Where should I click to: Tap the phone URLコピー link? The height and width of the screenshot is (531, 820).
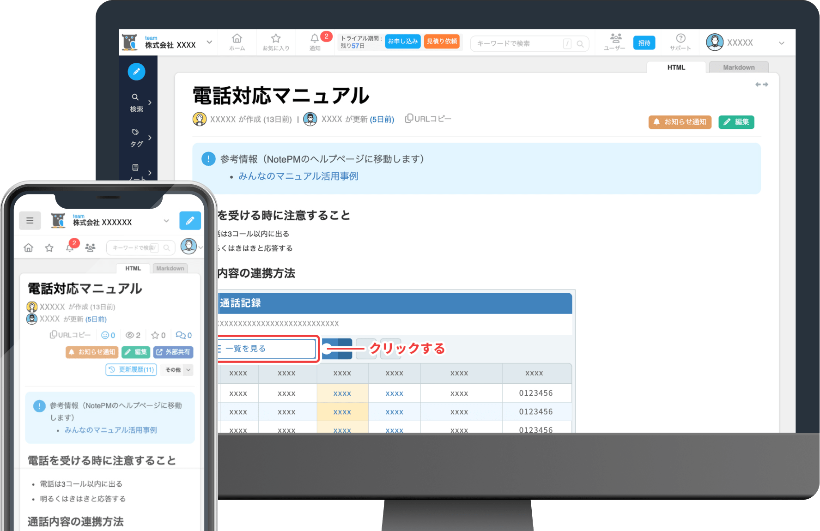(x=70, y=335)
